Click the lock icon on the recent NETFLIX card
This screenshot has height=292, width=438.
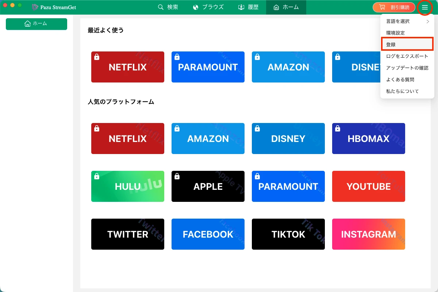click(97, 57)
